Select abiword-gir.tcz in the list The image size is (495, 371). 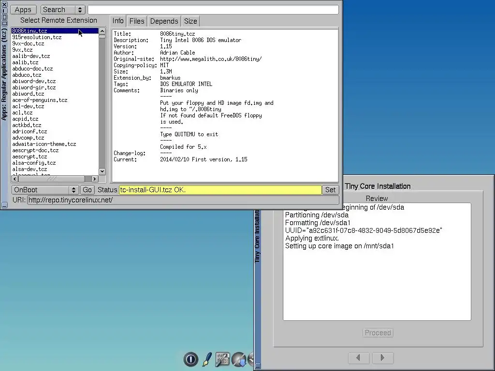tap(55, 88)
